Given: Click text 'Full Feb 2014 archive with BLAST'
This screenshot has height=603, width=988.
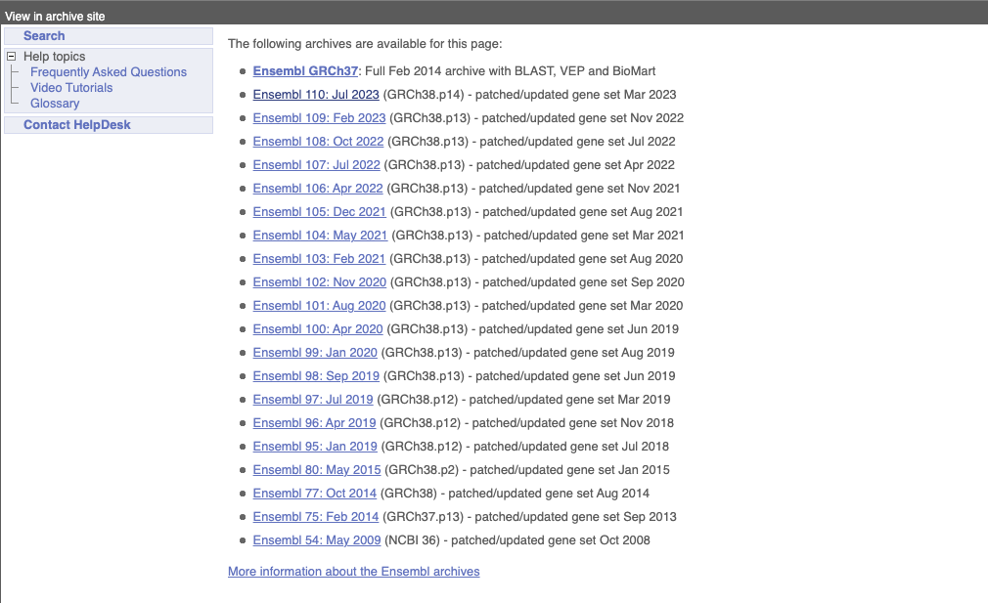Looking at the screenshot, I should (458, 71).
